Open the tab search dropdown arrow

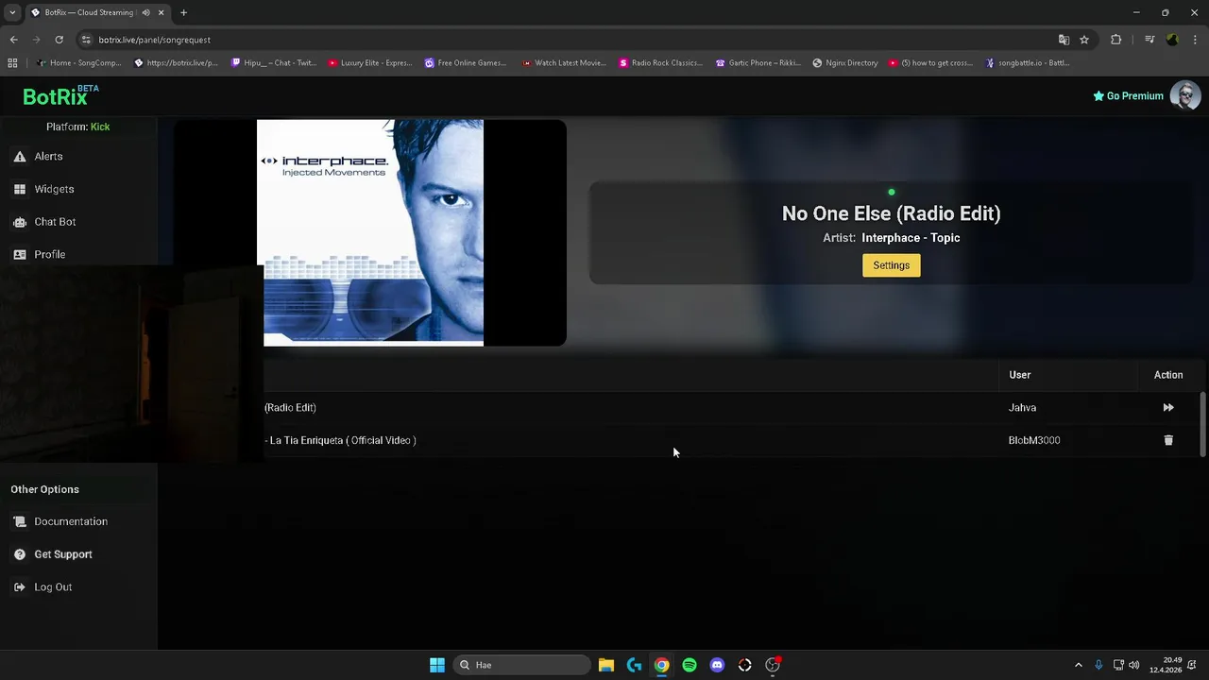tap(11, 12)
